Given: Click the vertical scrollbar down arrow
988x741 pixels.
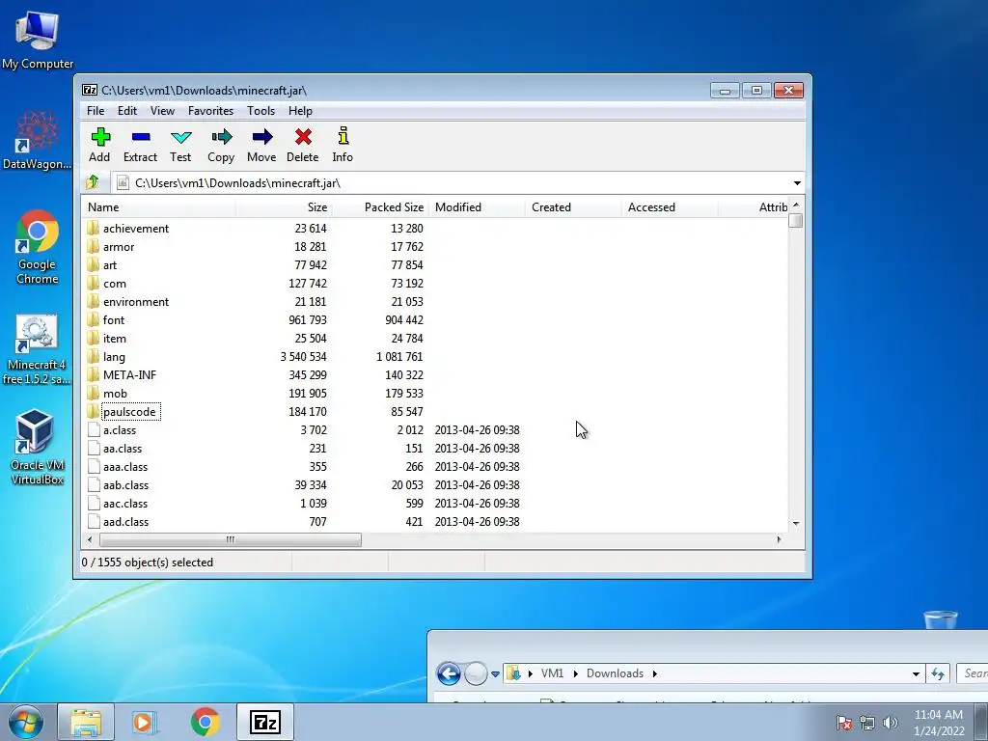Looking at the screenshot, I should (796, 524).
